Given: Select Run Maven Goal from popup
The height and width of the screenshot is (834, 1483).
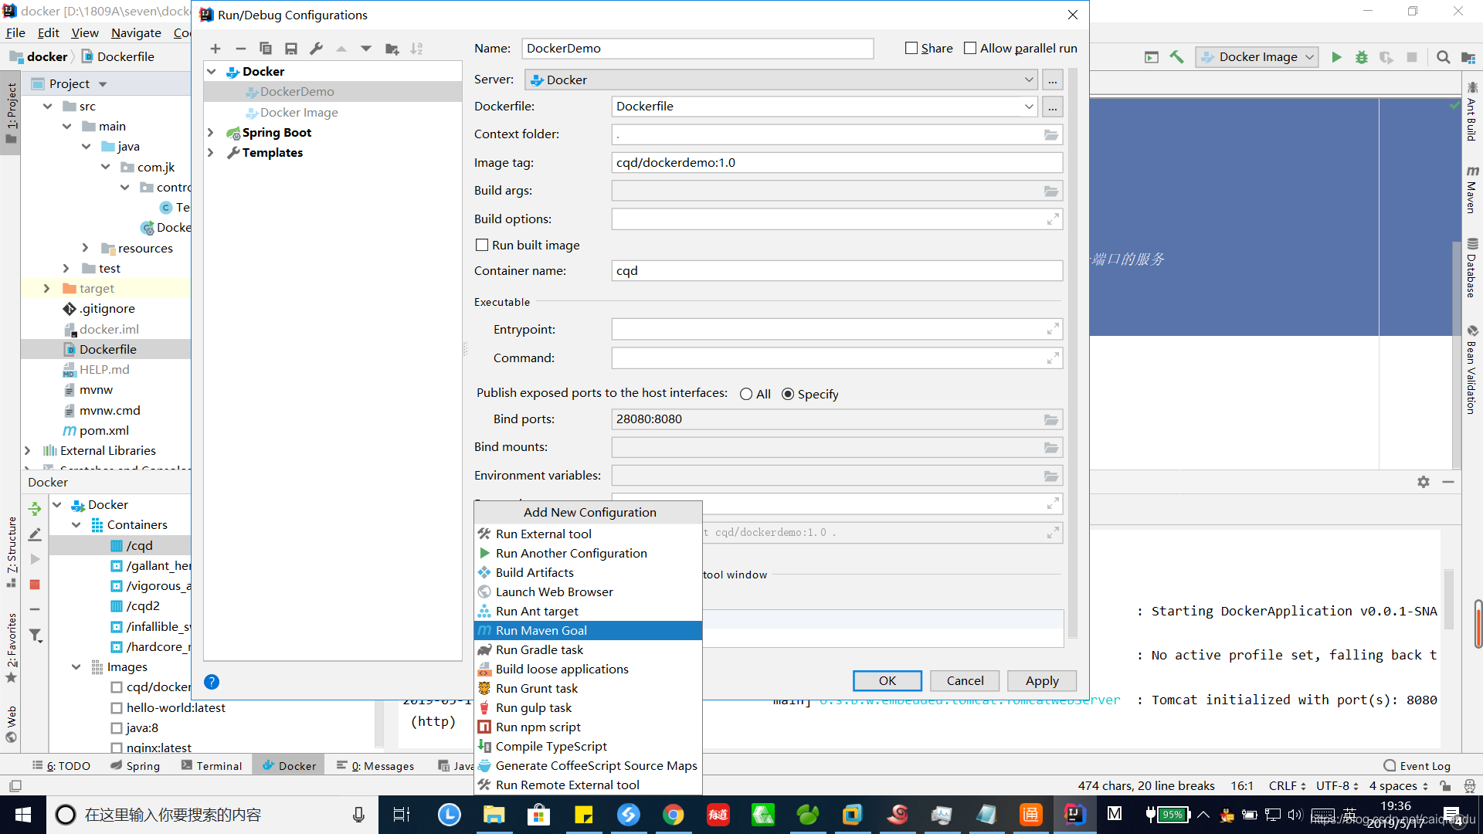Looking at the screenshot, I should (541, 630).
